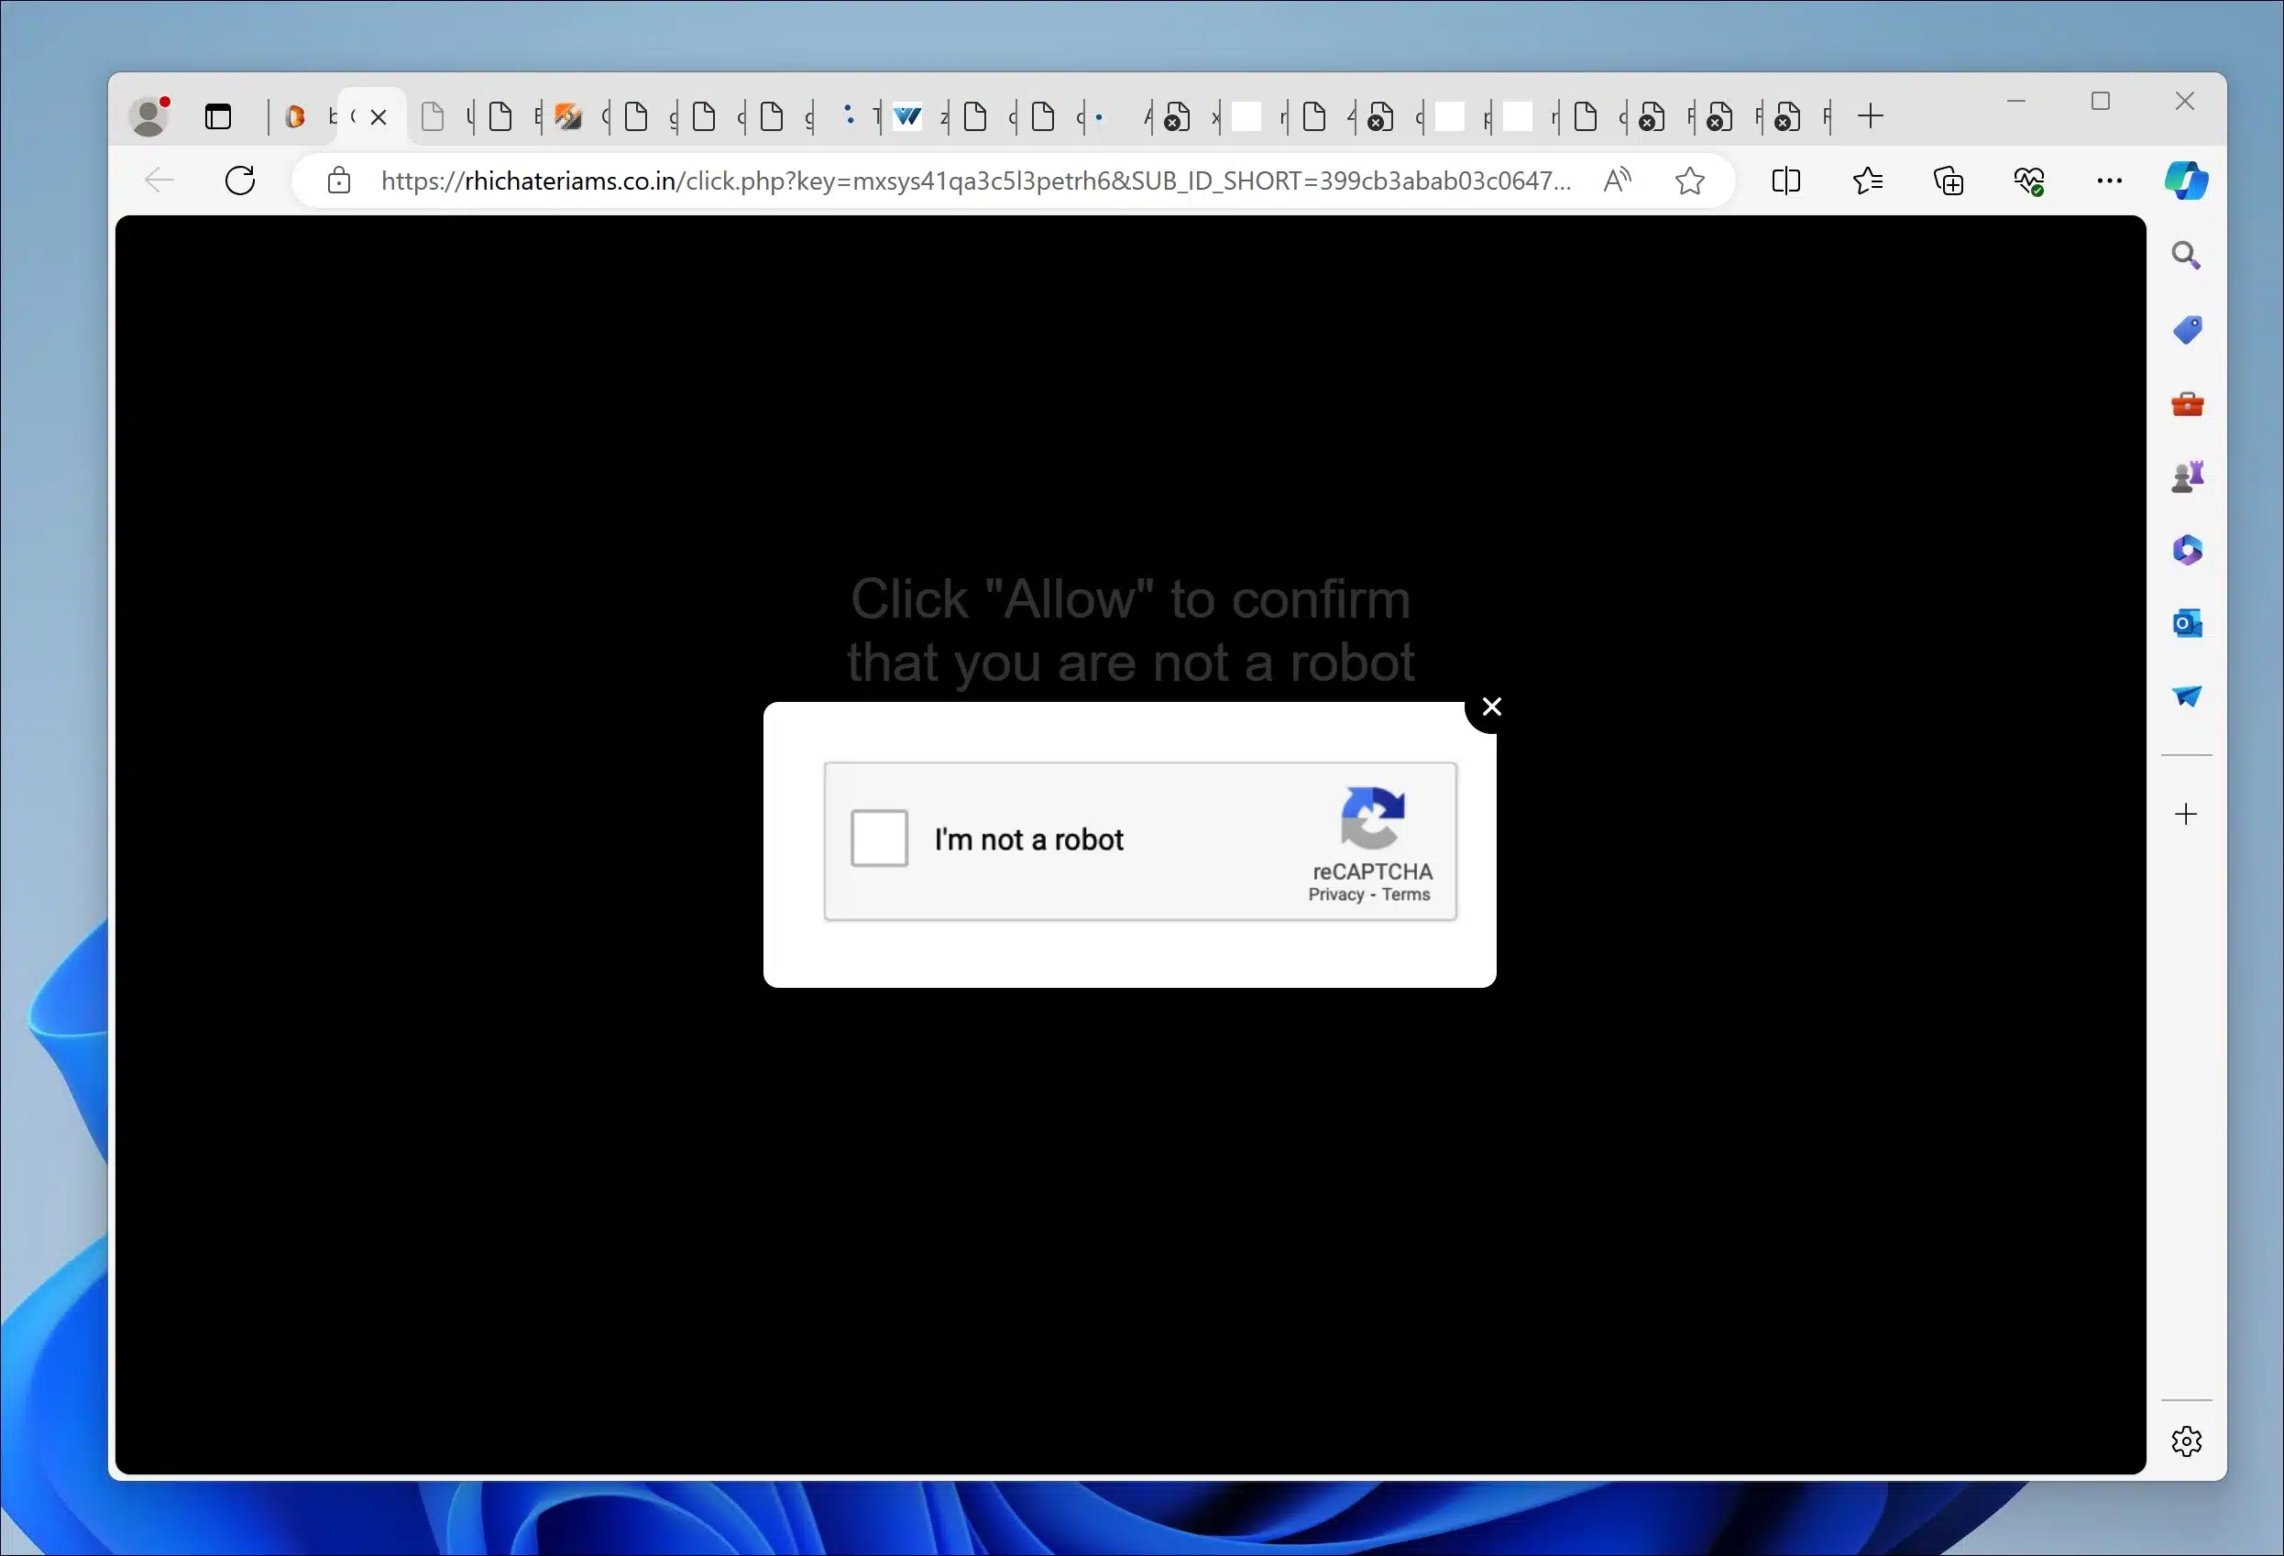Close the active tab
The width and height of the screenshot is (2284, 1556).
click(379, 118)
